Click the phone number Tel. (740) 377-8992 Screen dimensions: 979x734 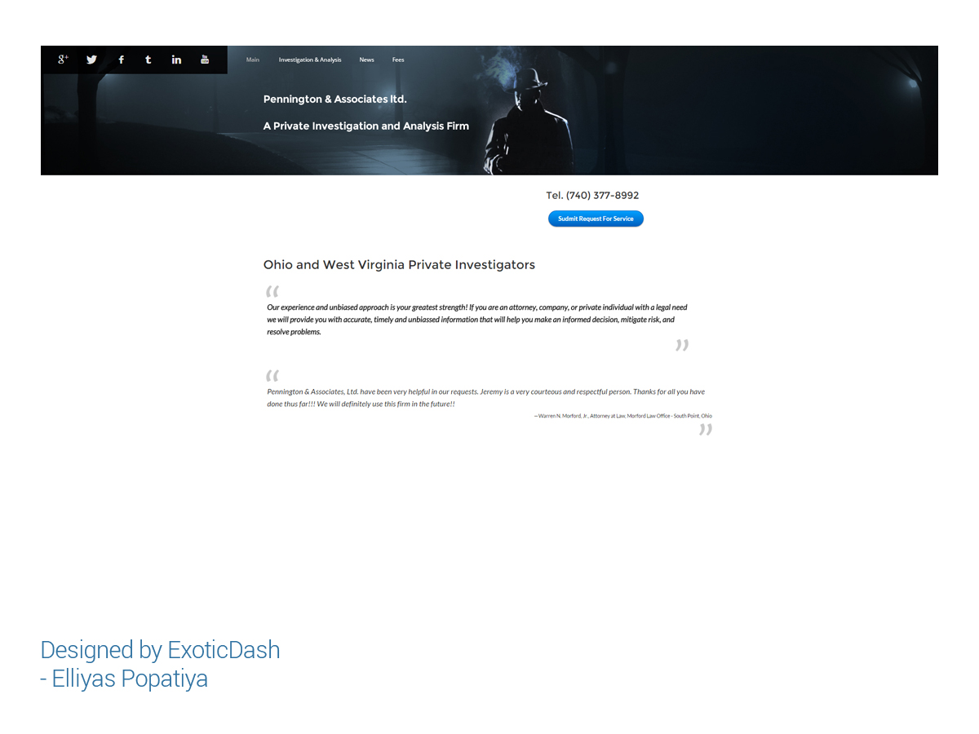tap(592, 196)
